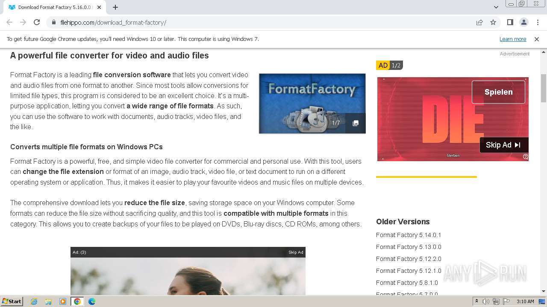Open the Windows Start menu

coord(12,301)
